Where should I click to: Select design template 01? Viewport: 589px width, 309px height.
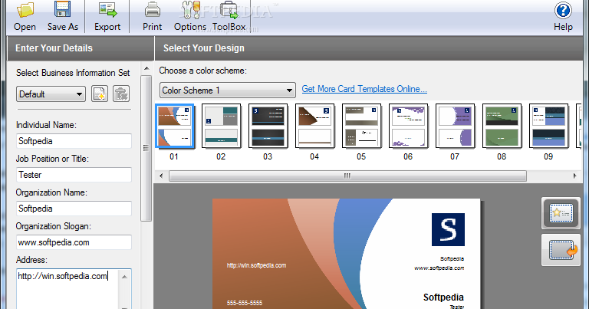[x=174, y=126]
